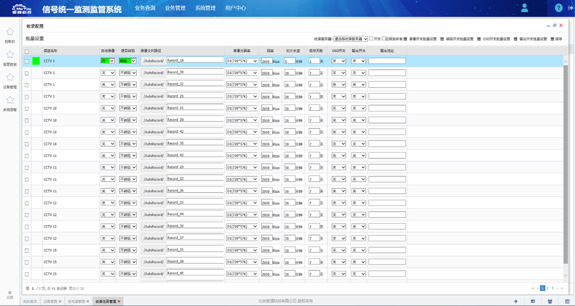Open the help question mark icon
The height and width of the screenshot is (306, 575).
point(558,8)
